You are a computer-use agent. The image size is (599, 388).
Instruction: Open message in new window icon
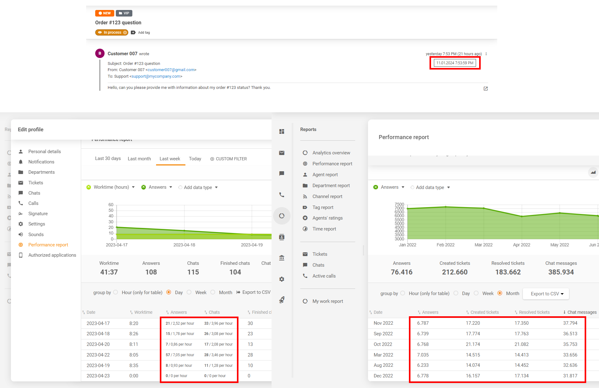[x=485, y=89]
